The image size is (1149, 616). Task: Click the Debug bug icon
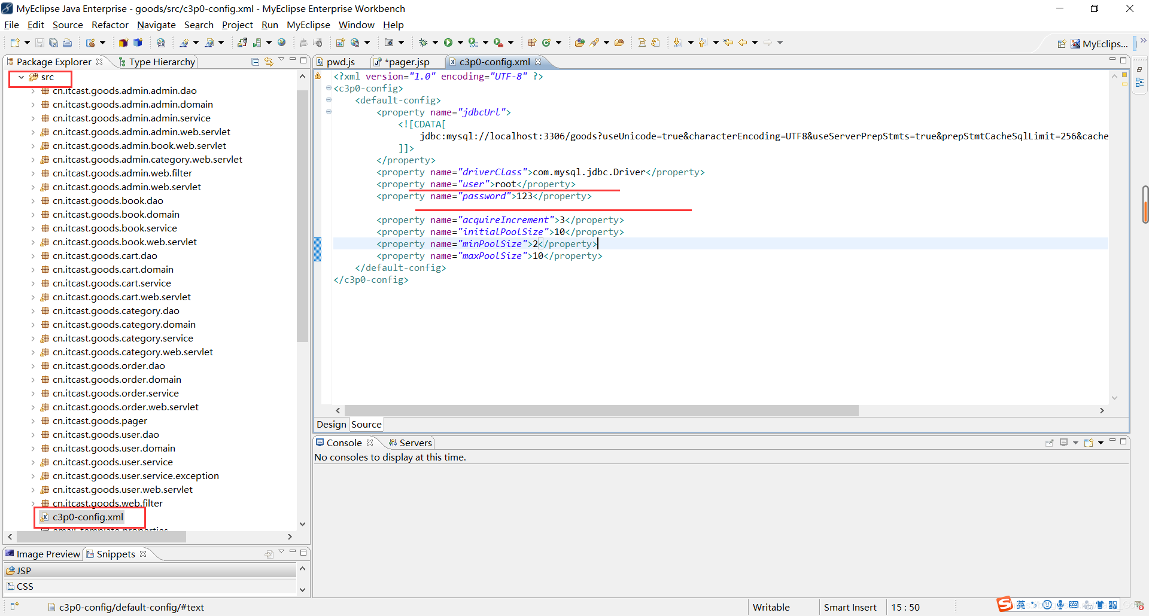(x=423, y=42)
